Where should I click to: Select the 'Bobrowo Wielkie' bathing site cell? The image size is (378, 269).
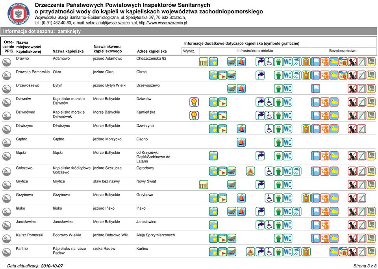pyautogui.click(x=67, y=235)
